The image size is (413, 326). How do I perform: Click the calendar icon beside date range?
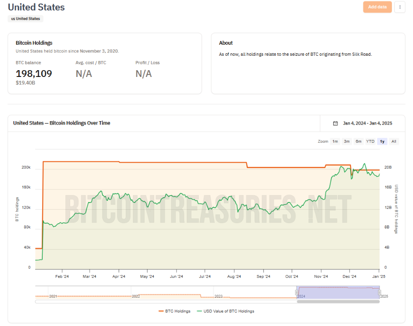(335, 123)
